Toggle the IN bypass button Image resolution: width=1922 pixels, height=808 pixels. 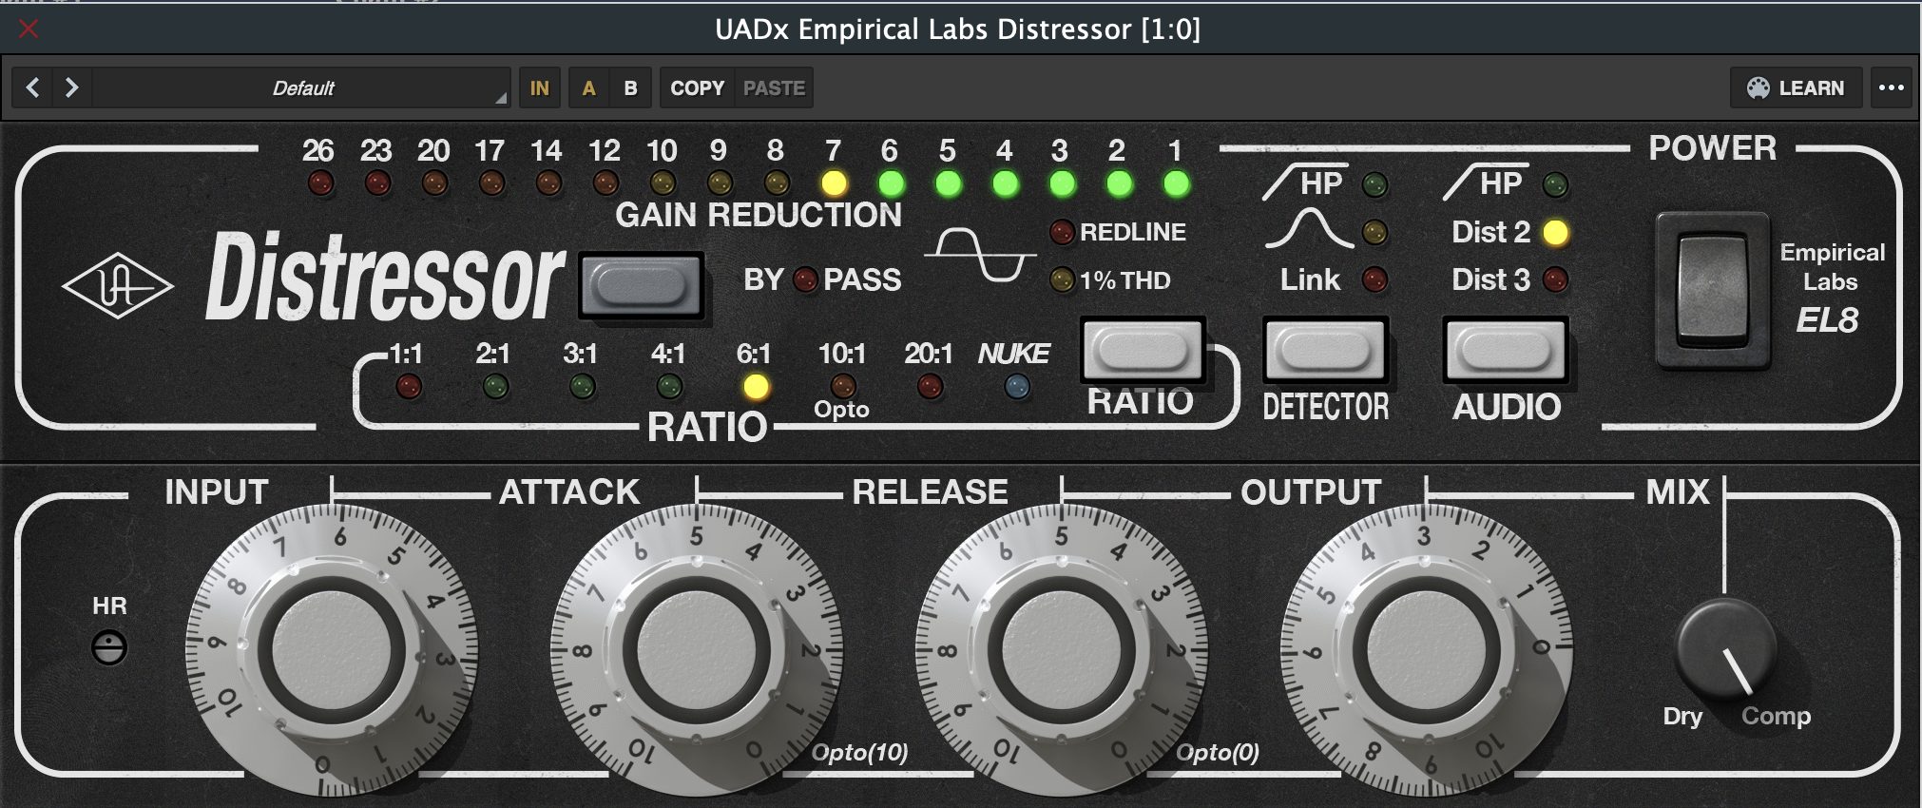(539, 88)
